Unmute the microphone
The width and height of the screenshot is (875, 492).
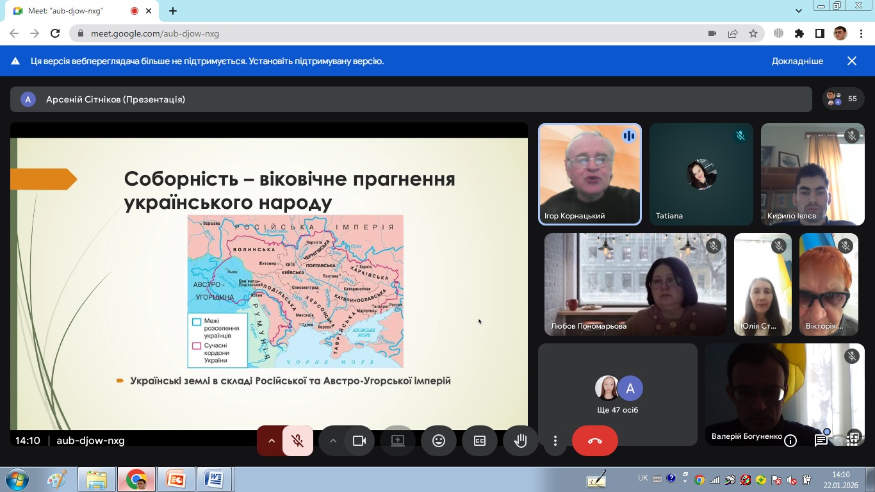coord(297,441)
